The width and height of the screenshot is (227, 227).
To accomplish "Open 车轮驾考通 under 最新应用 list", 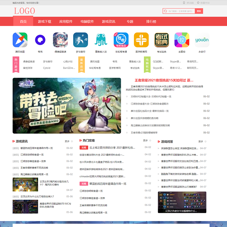I will pos(95,68).
